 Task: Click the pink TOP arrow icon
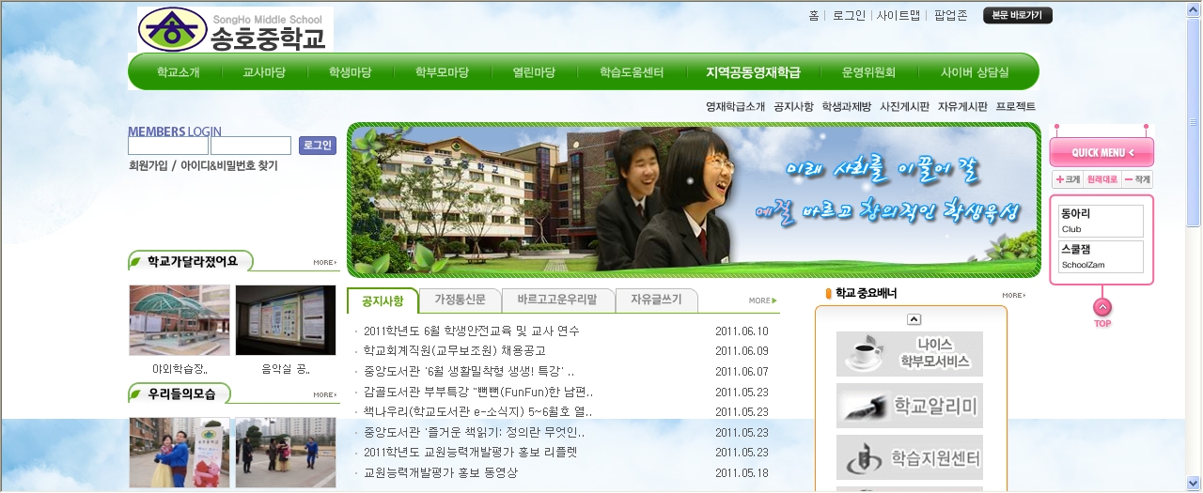(x=1102, y=308)
